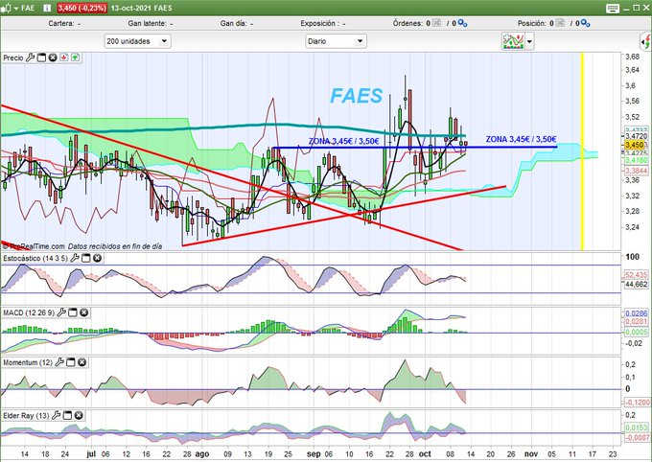Remove the MACD indicator
Screen dimensions: 652x462
(83, 312)
